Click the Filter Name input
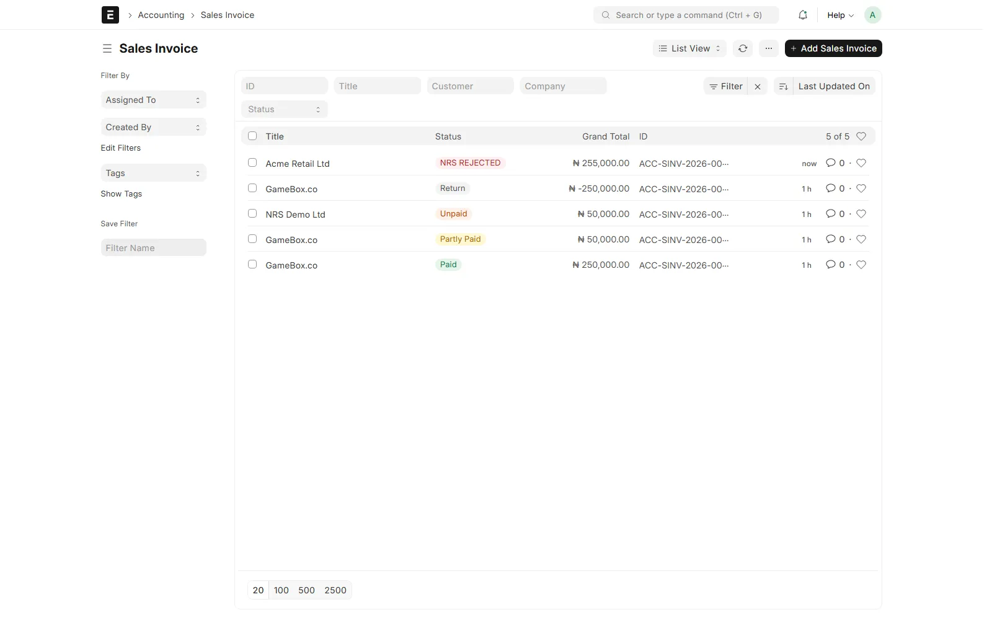This screenshot has width=992, height=620. [x=153, y=248]
